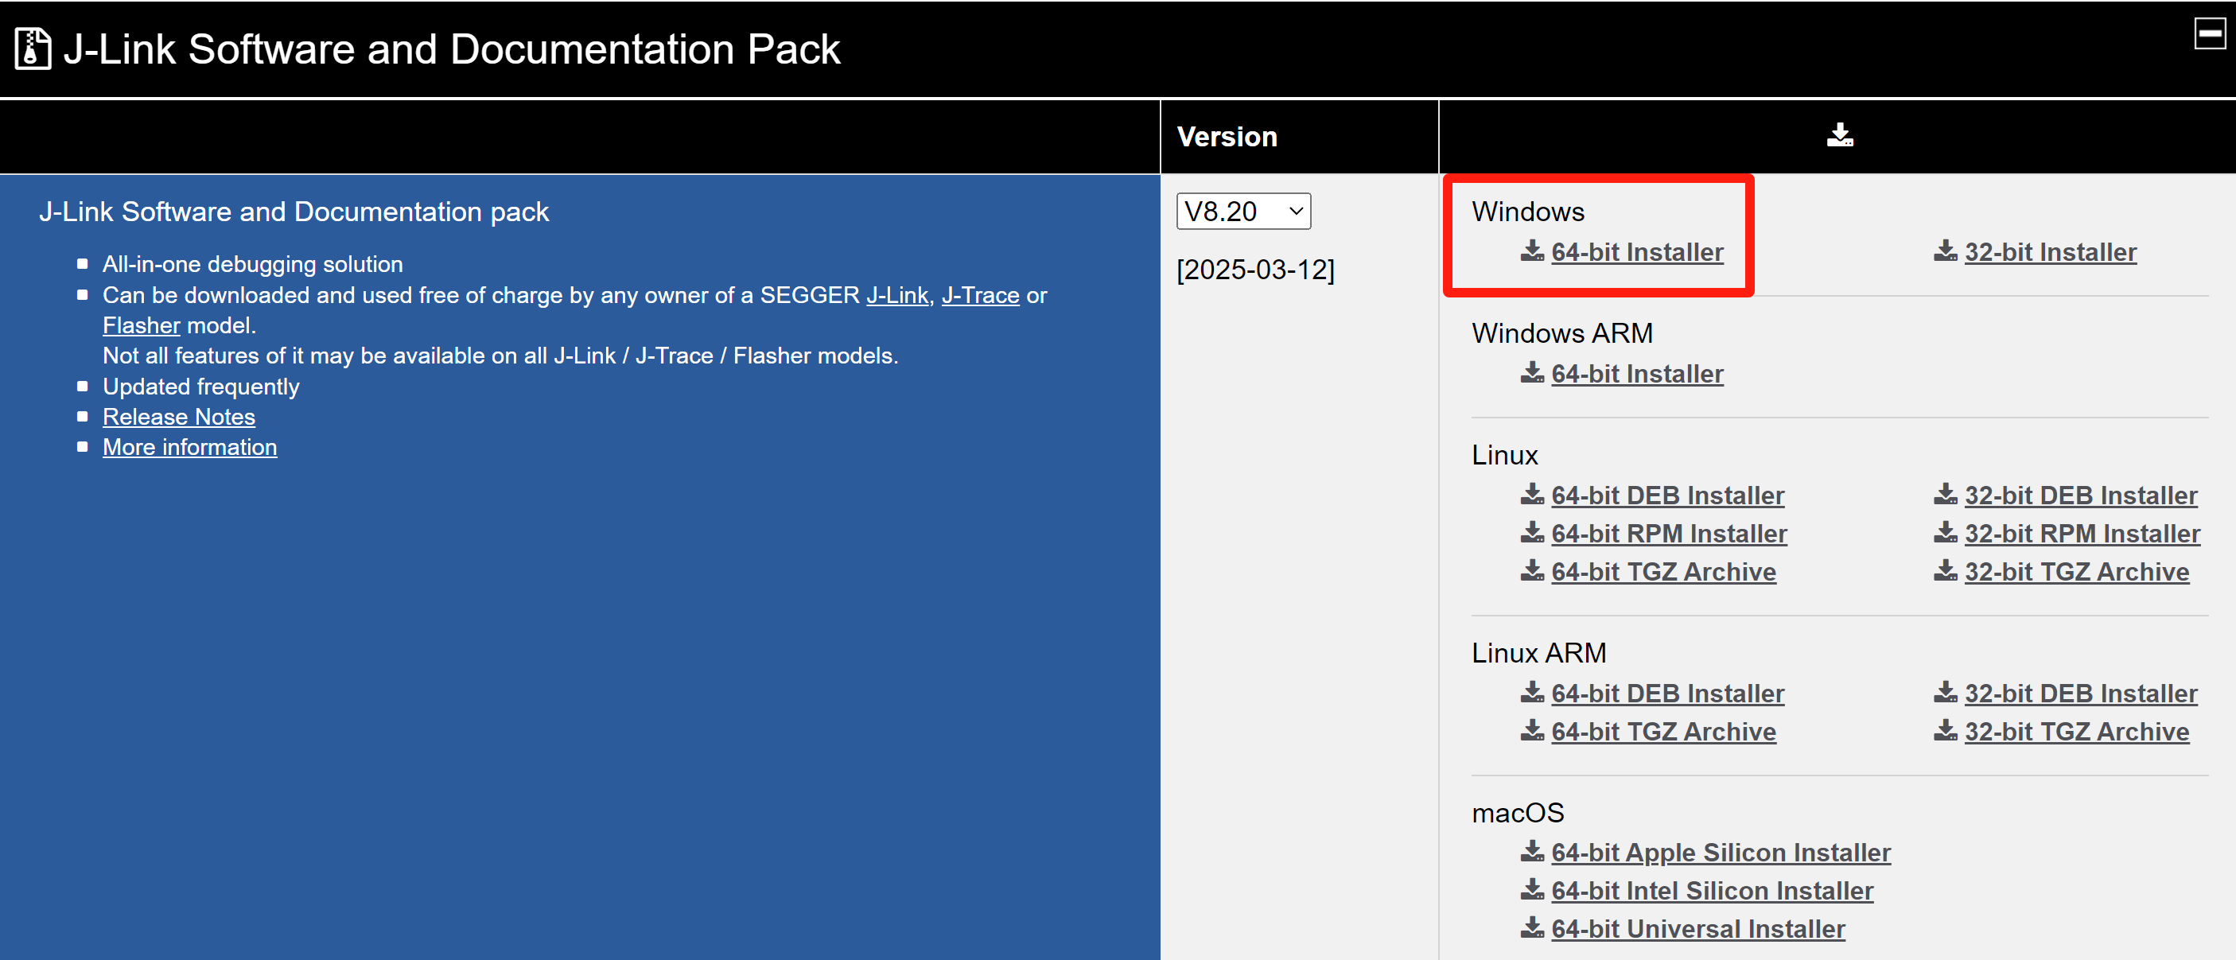Click download icon beside Linux 64-bit DEB Installer
2236x960 pixels.
[1532, 494]
